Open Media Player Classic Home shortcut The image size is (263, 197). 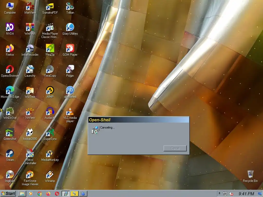[x=50, y=31]
